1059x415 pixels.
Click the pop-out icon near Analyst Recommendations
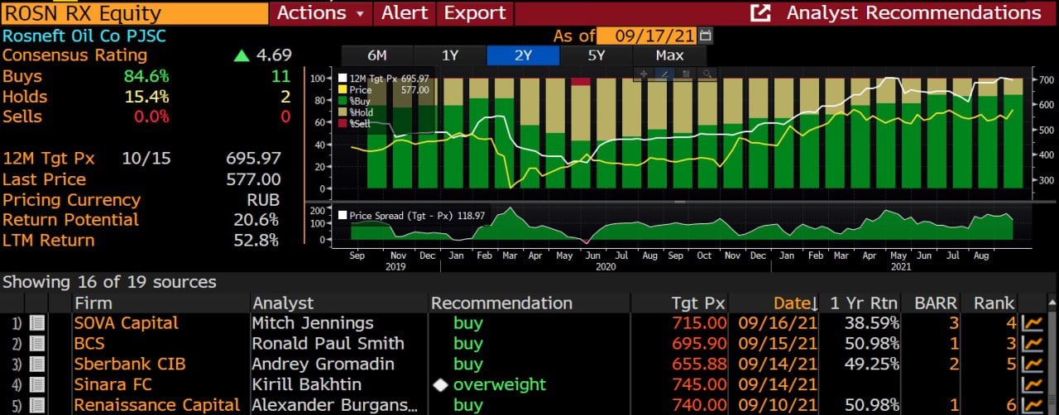point(760,13)
